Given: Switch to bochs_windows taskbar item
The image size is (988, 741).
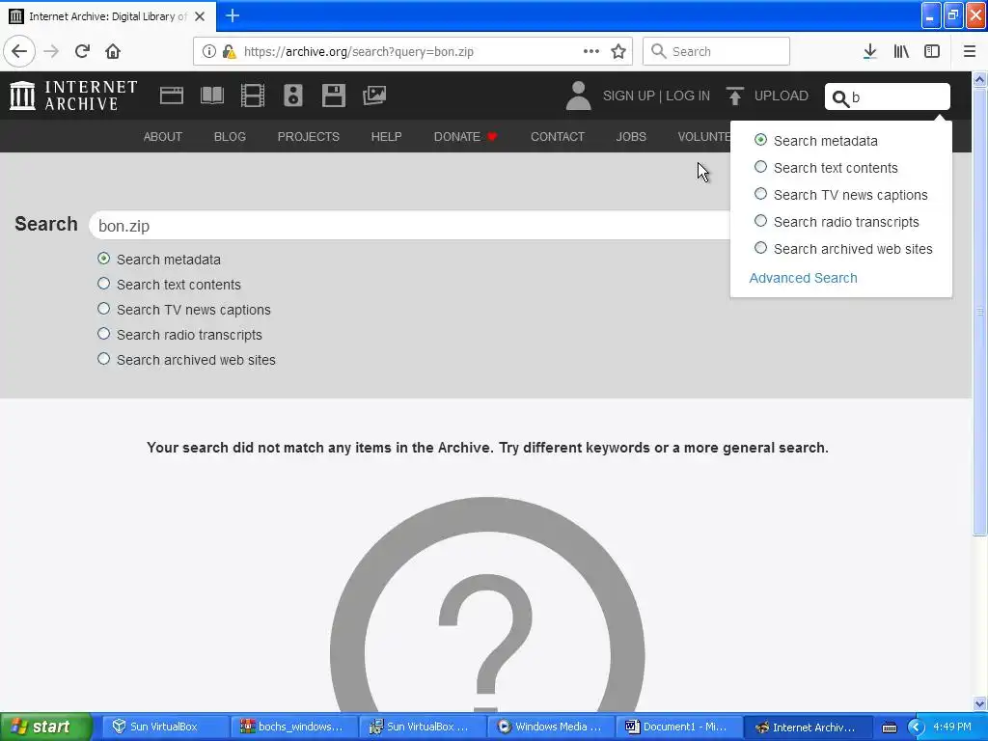Looking at the screenshot, I should click(x=294, y=727).
